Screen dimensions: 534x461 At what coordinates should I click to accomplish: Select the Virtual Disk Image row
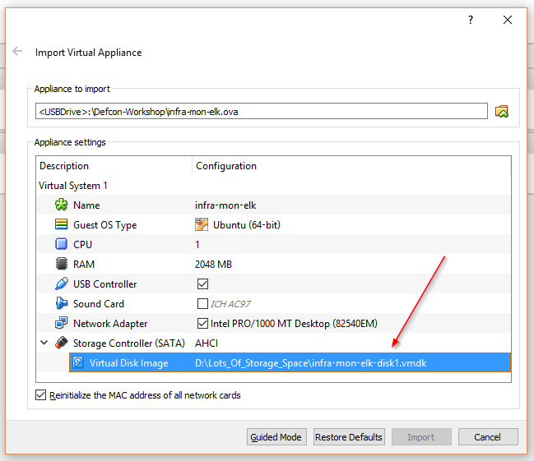click(288, 362)
